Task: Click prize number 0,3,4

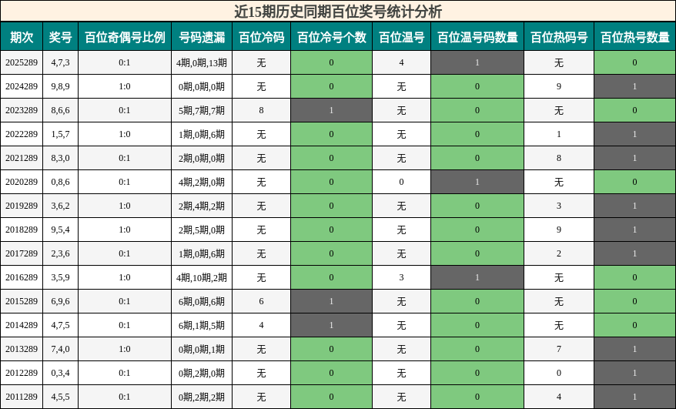Action: 60,373
